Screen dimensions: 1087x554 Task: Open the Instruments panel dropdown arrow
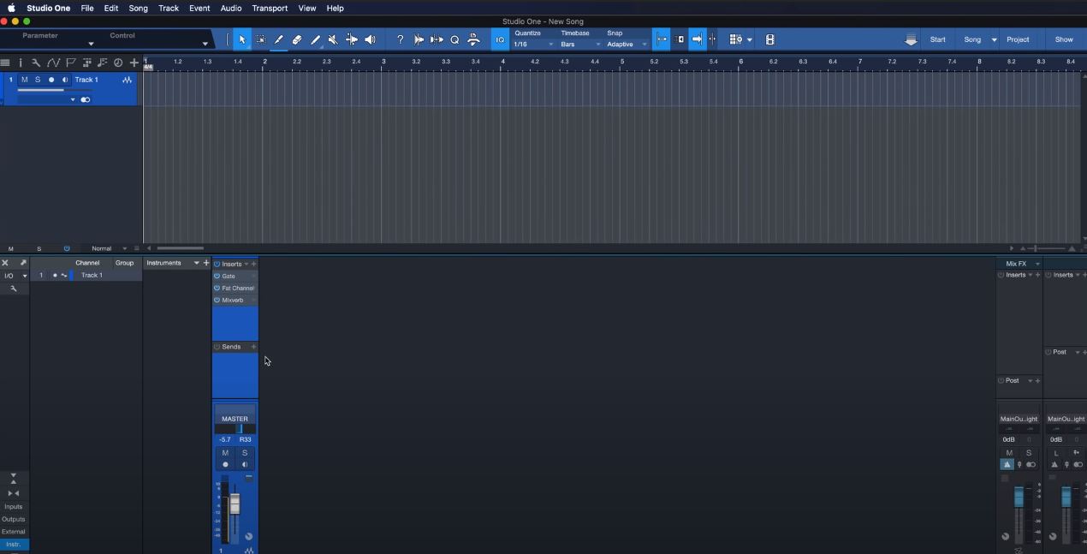[x=196, y=263]
